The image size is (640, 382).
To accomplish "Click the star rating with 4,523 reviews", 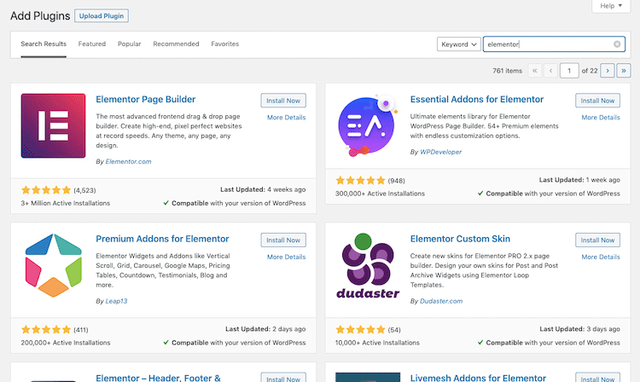I will (46, 190).
